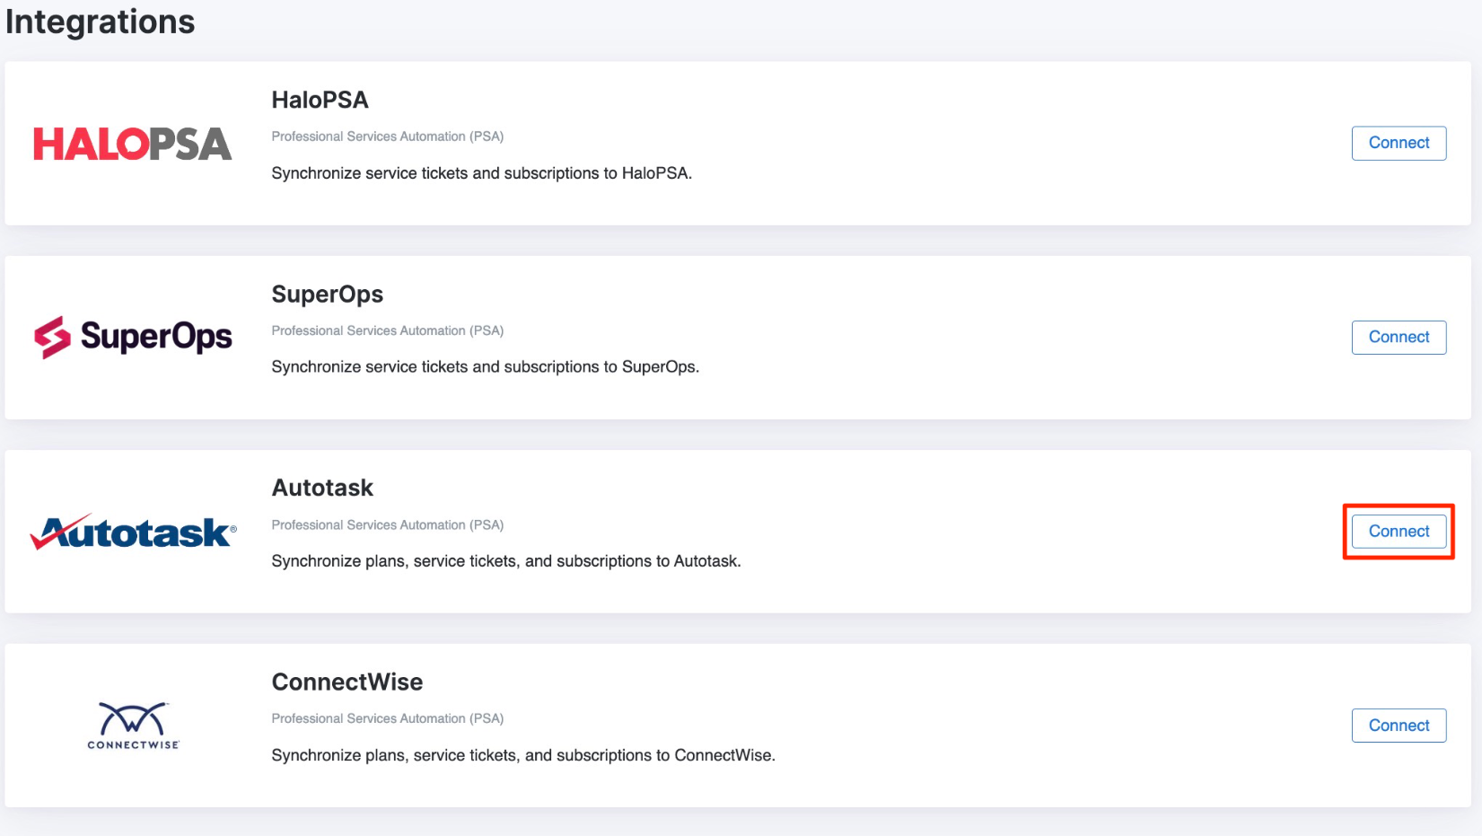Connect the HaloPSA integration
This screenshot has height=836, width=1482.
pos(1399,143)
